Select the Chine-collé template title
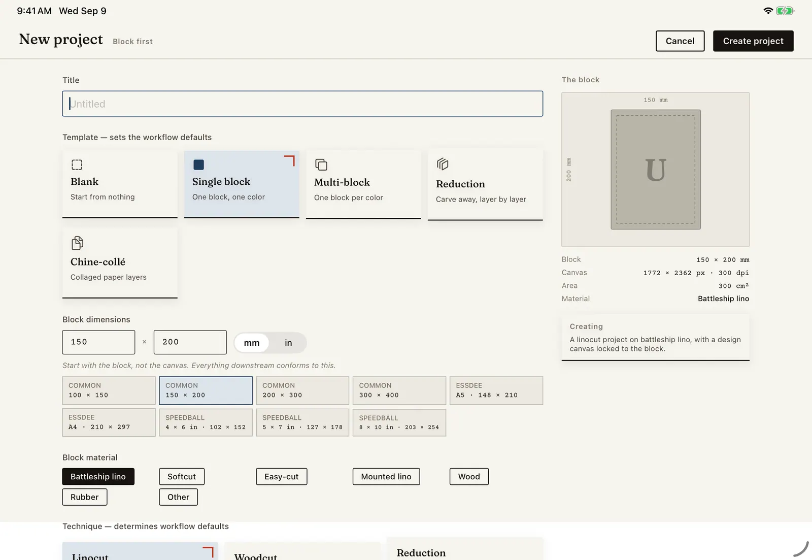This screenshot has width=812, height=560. [98, 262]
